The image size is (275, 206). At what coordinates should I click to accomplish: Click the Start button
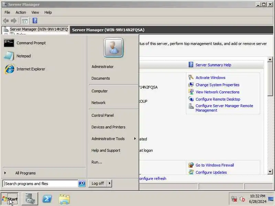[10, 199]
